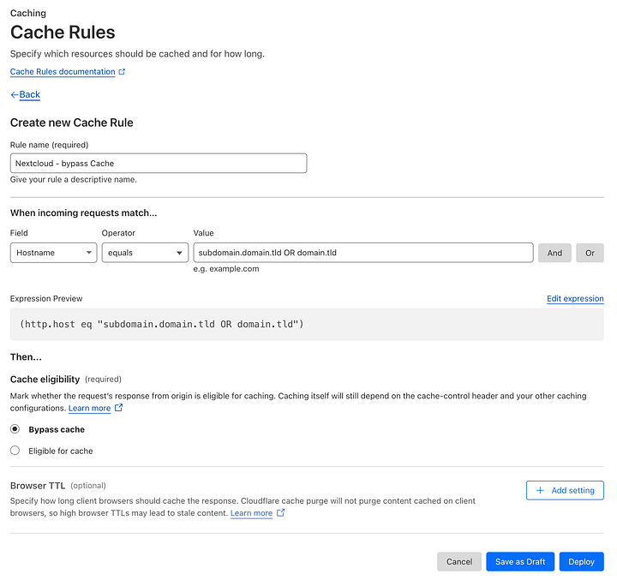
Task: Select the Bypass cache radio button
Action: click(x=15, y=429)
